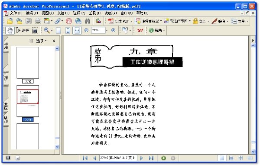Click the page number field 279 (第 298 / 317 页)

pyautogui.click(x=118, y=158)
